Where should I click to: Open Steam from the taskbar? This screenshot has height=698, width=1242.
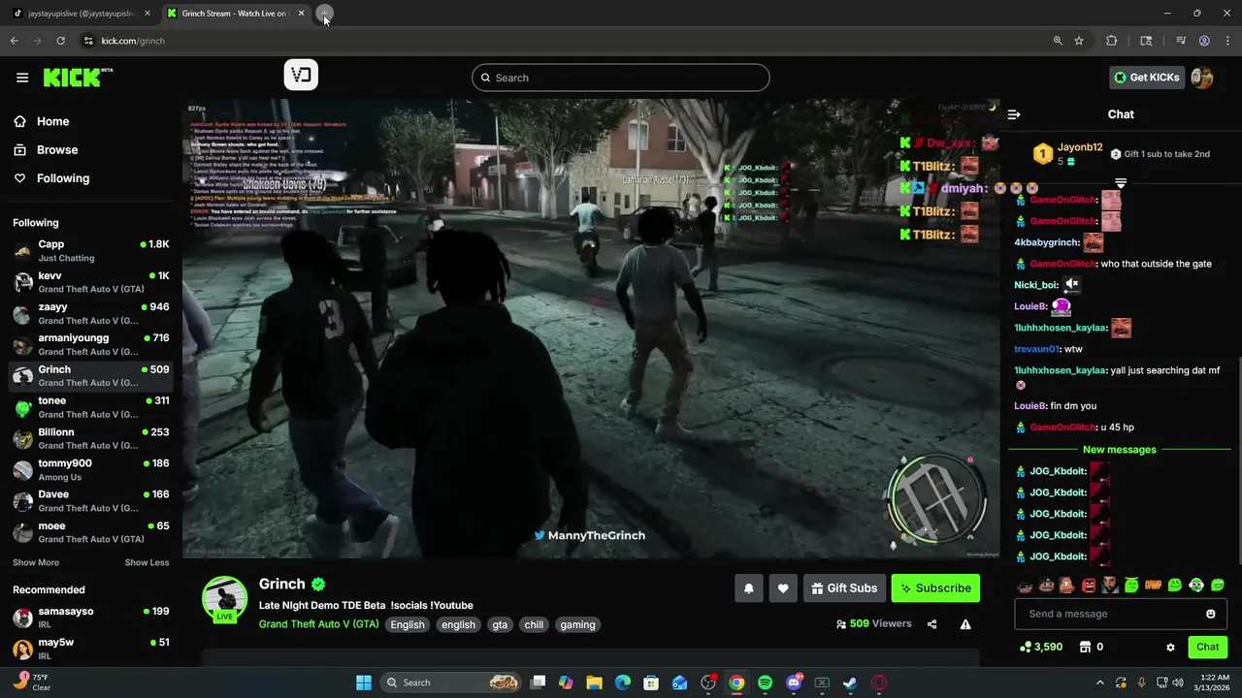click(x=850, y=682)
